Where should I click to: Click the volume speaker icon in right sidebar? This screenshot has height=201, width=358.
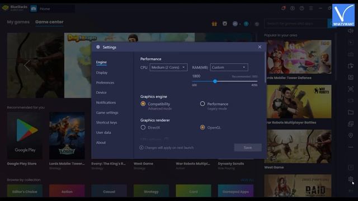tap(351, 31)
